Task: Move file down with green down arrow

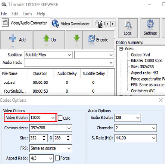Action: click(77, 38)
